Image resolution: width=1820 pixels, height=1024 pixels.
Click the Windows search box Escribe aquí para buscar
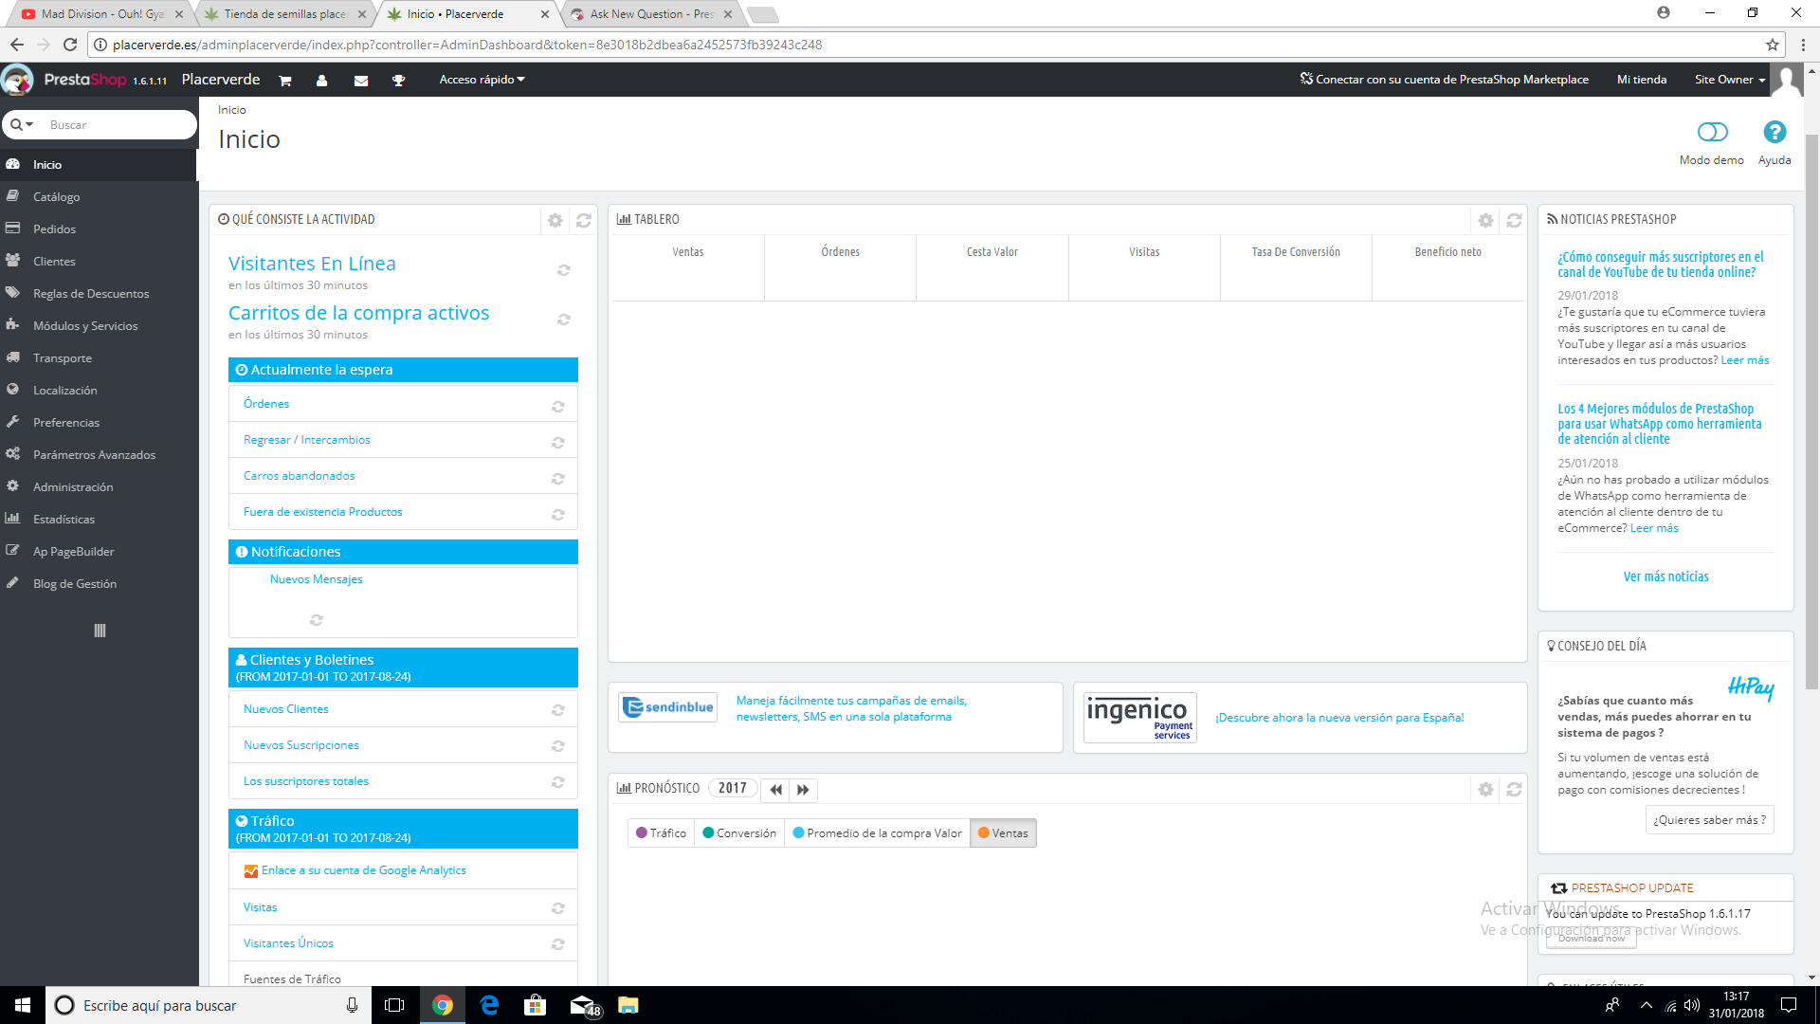click(x=209, y=1005)
